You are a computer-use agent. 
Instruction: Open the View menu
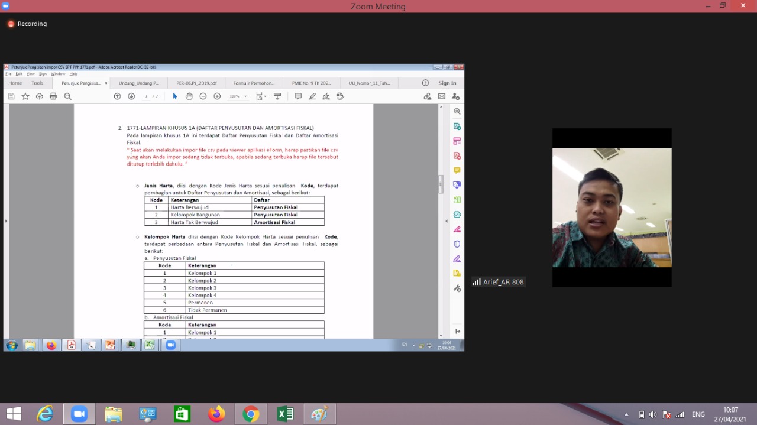(30, 74)
